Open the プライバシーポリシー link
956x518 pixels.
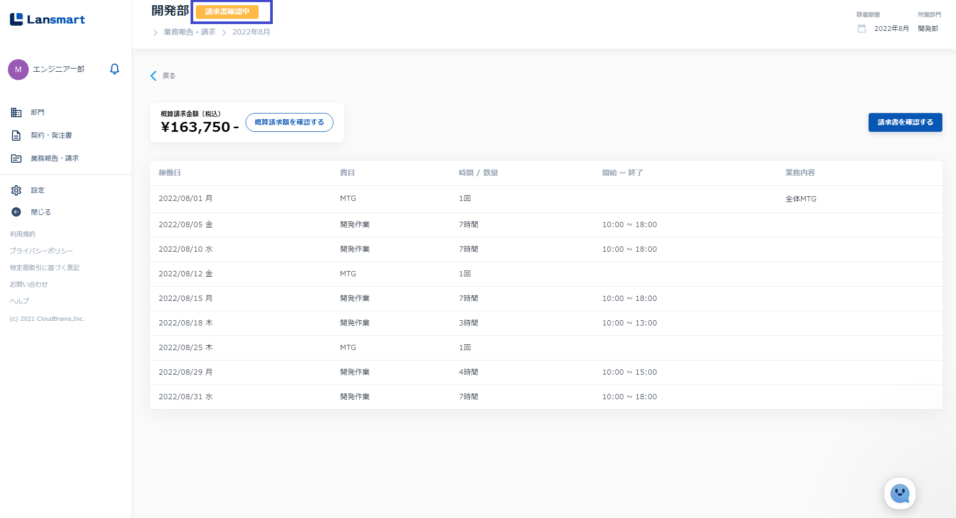pos(41,251)
